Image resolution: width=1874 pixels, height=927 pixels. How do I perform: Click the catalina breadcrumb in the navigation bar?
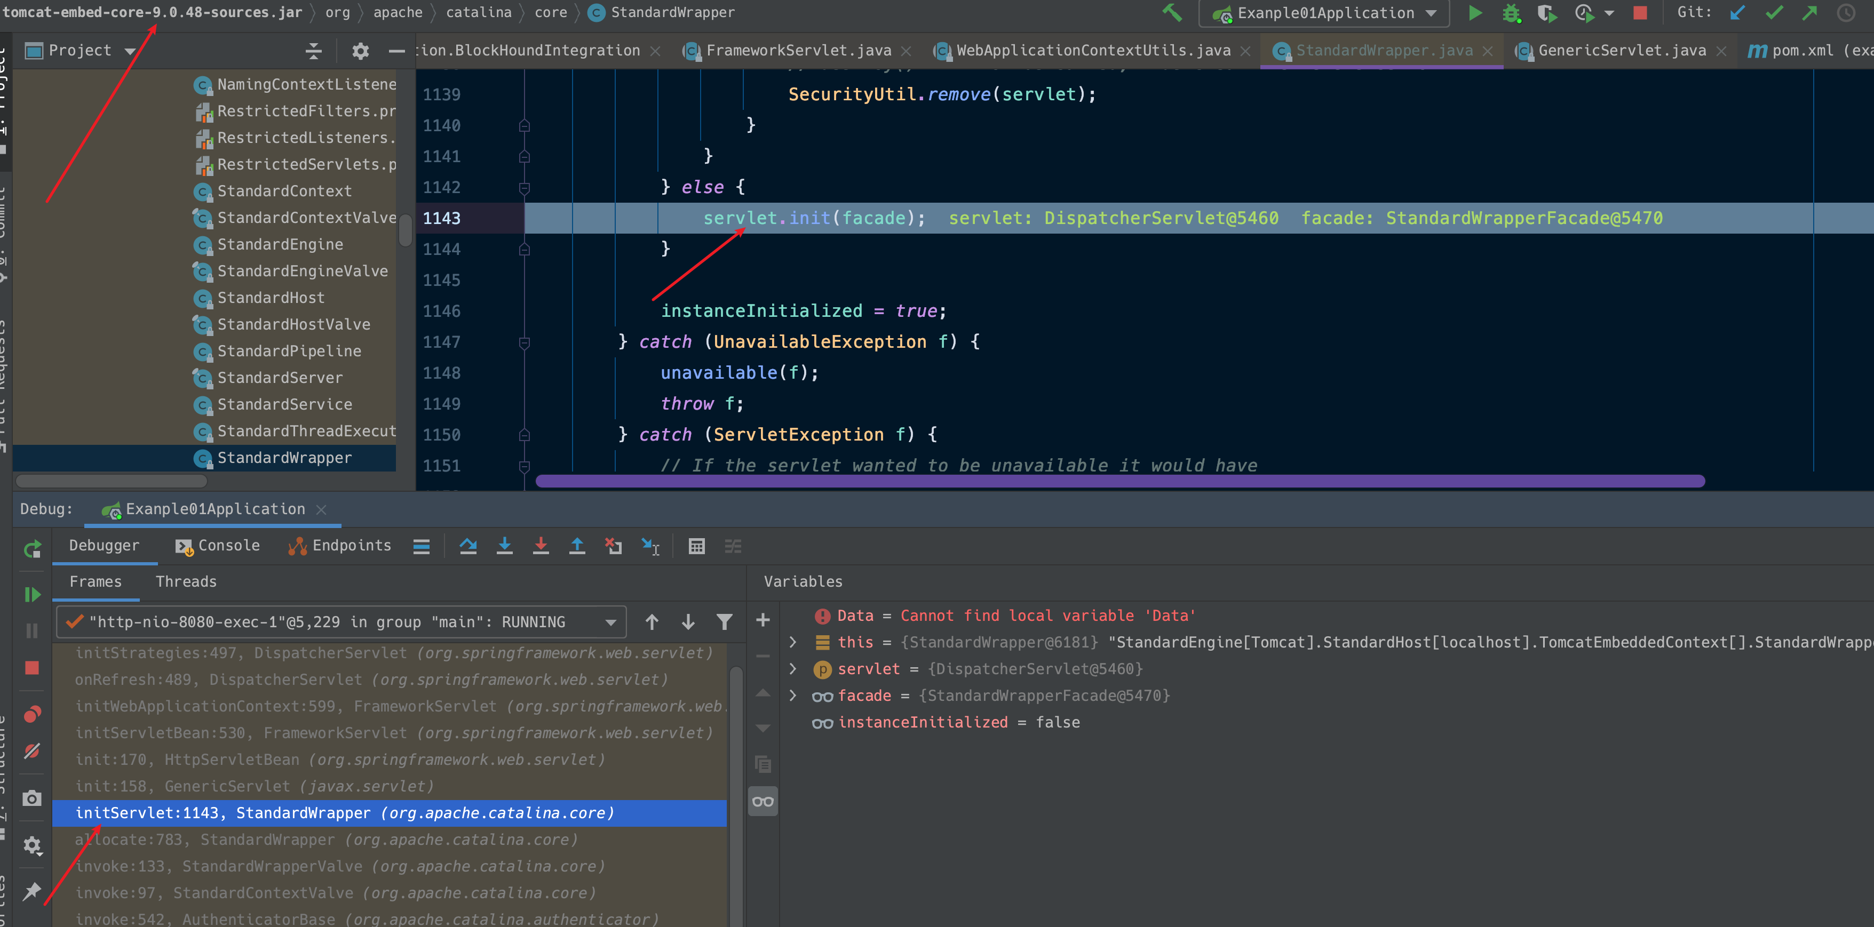tap(478, 12)
